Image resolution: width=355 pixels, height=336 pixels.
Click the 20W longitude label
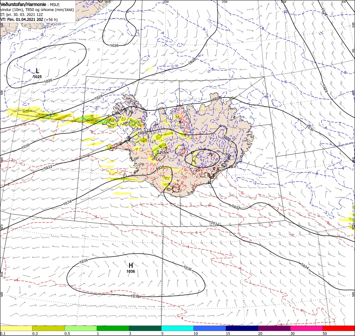[166, 2]
